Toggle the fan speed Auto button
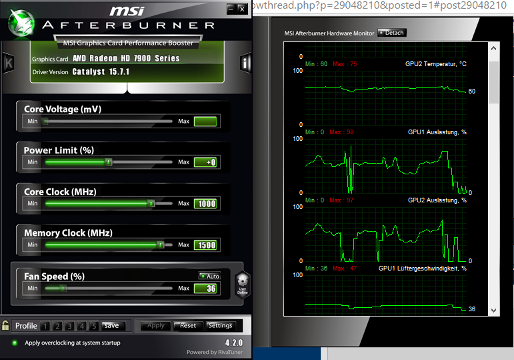The width and height of the screenshot is (514, 360). 209,277
